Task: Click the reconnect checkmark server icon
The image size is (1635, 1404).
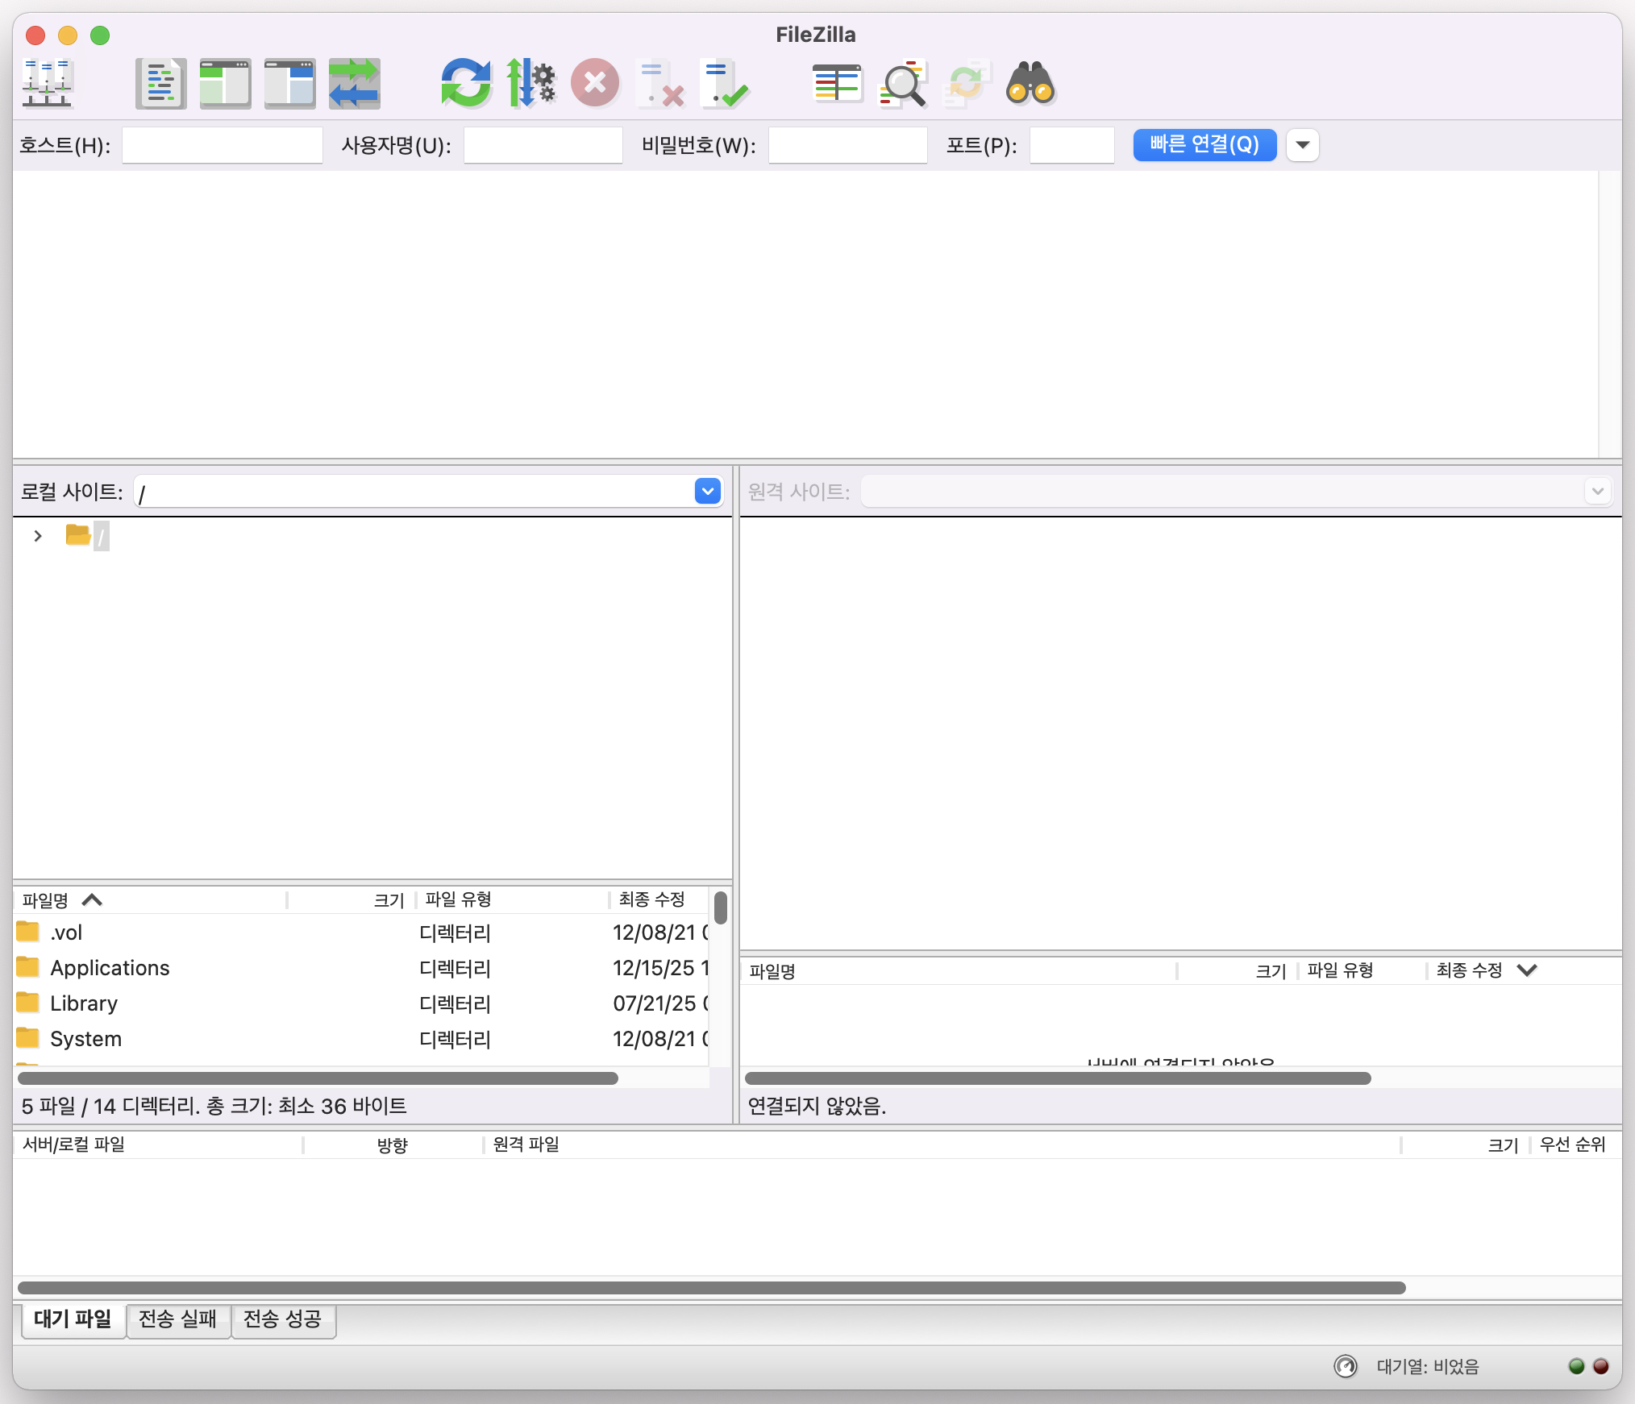Action: 724,84
